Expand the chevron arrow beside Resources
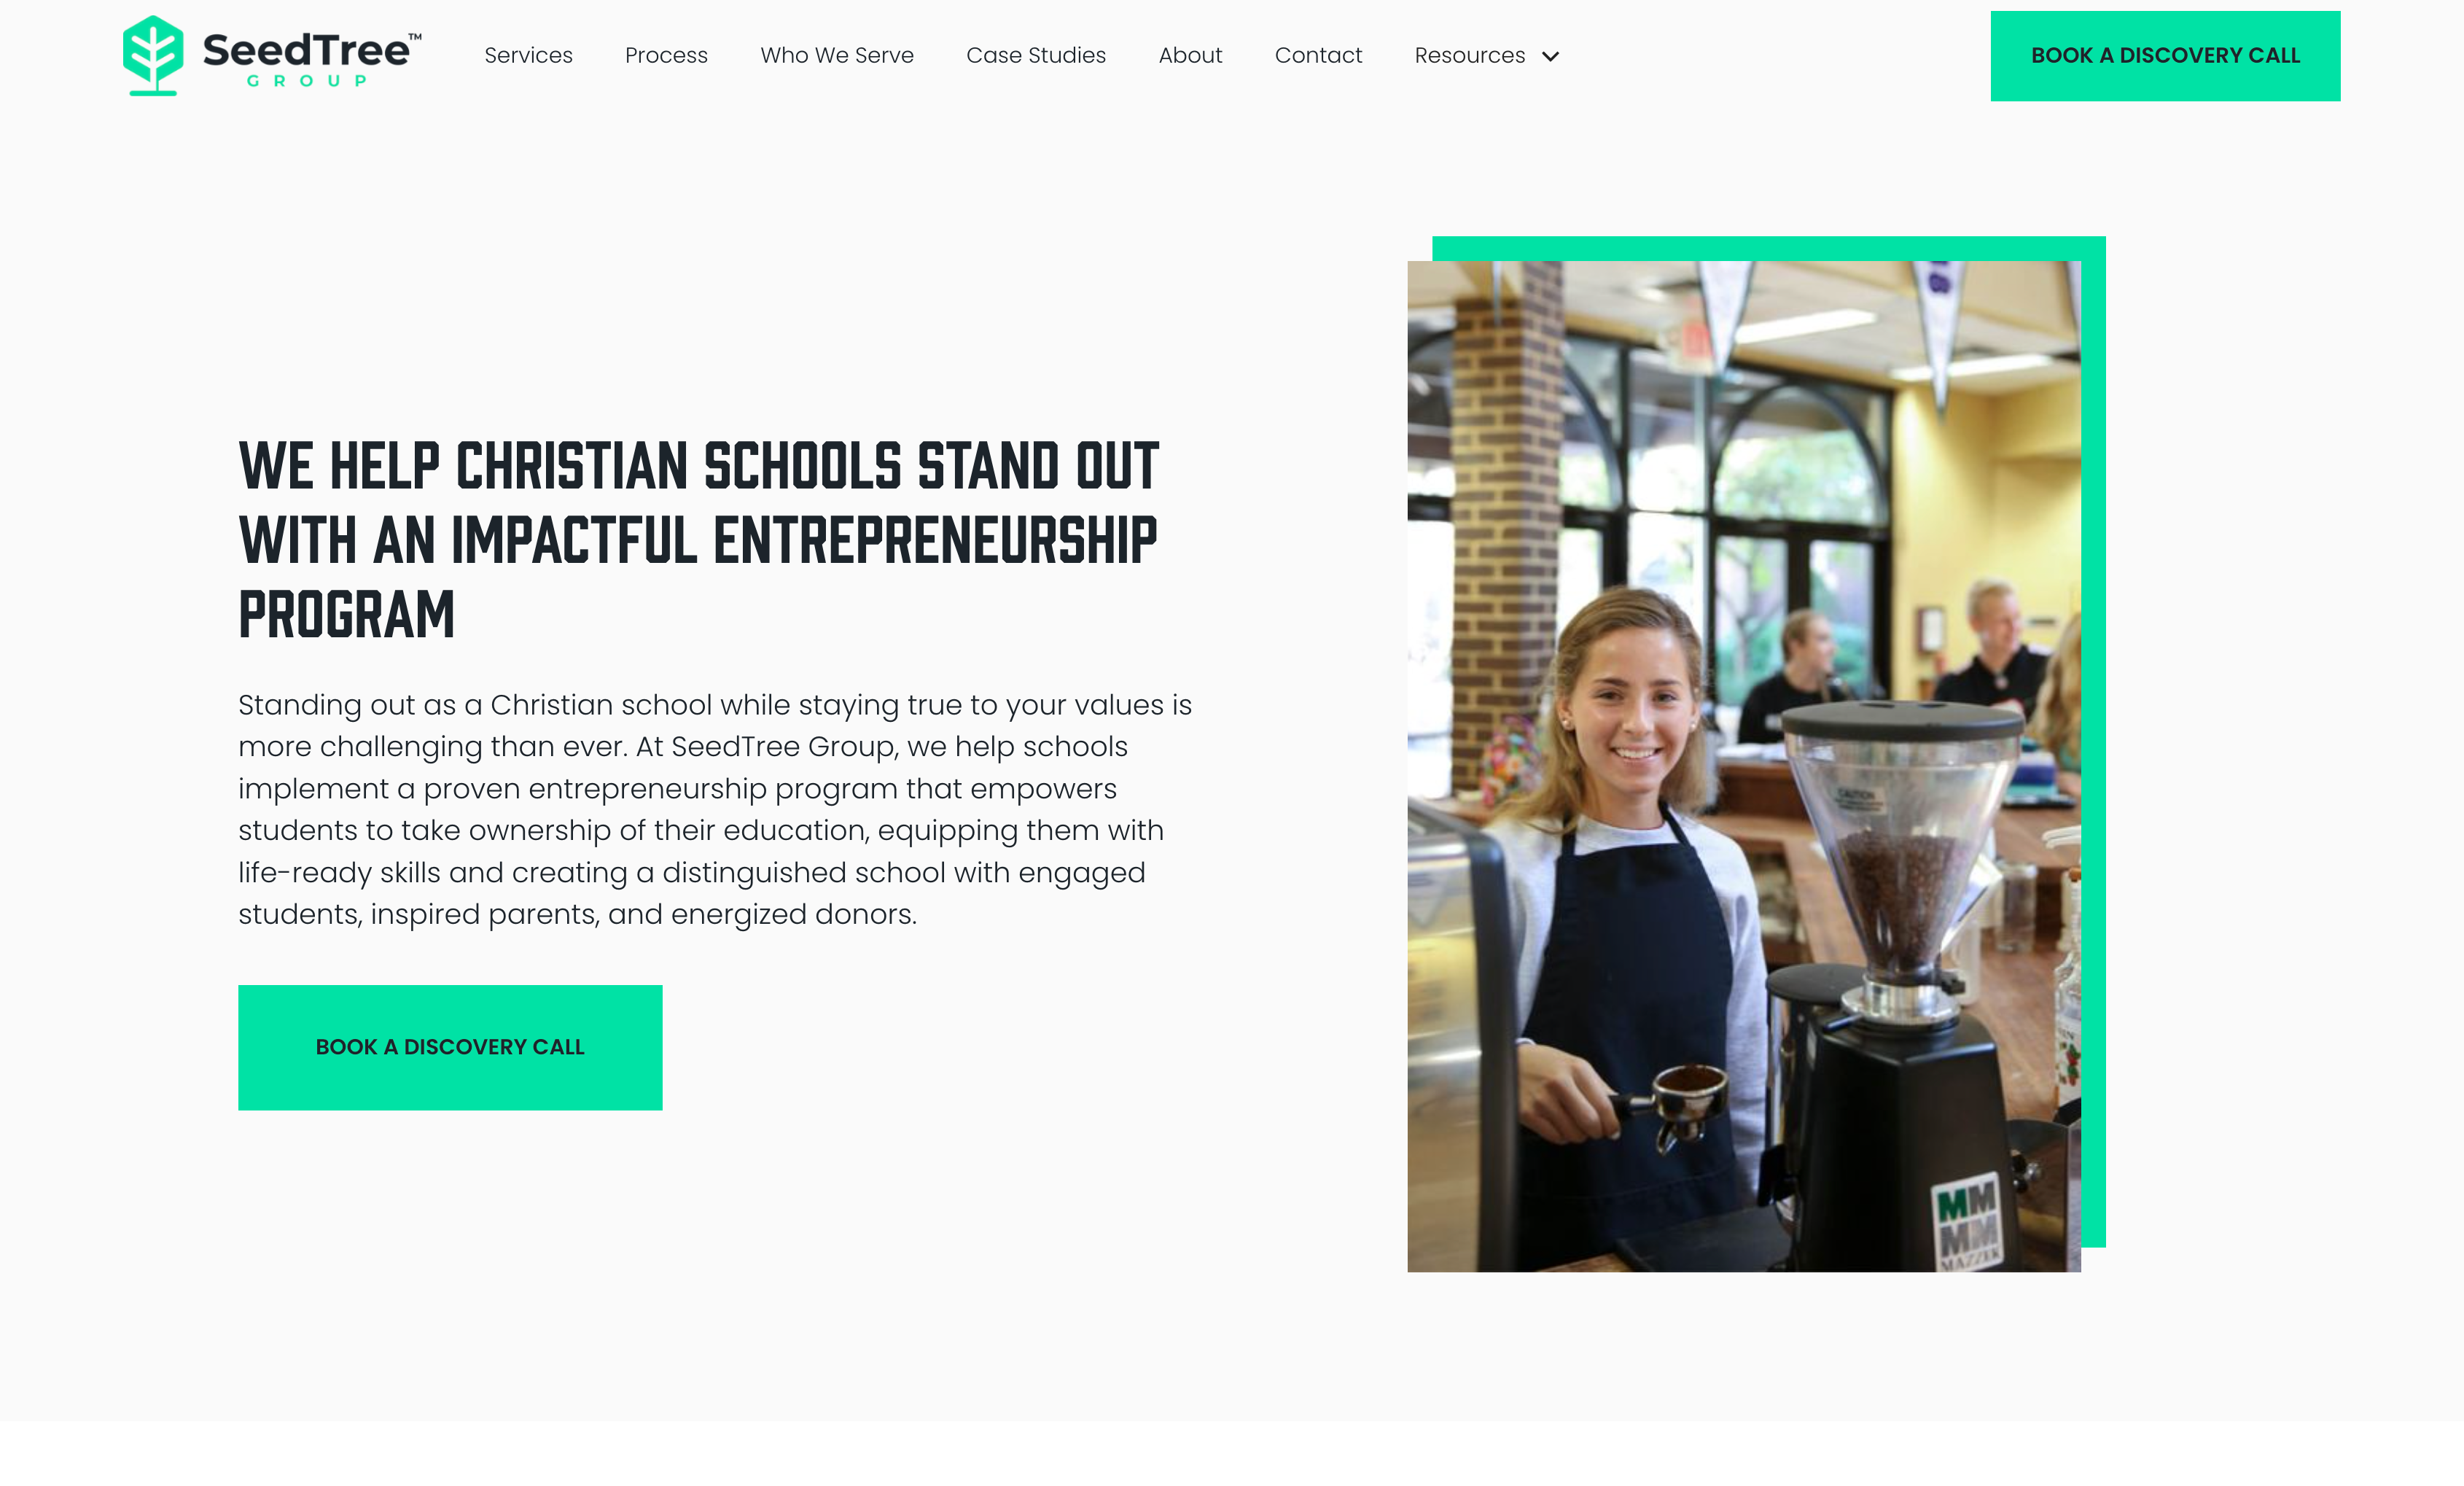This screenshot has width=2464, height=1486. 1550,57
